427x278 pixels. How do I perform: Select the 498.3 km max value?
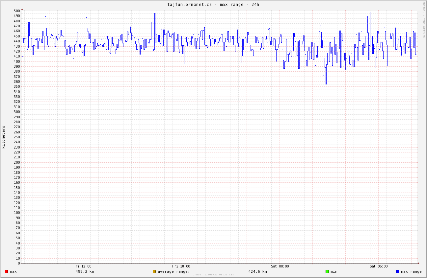(85, 271)
